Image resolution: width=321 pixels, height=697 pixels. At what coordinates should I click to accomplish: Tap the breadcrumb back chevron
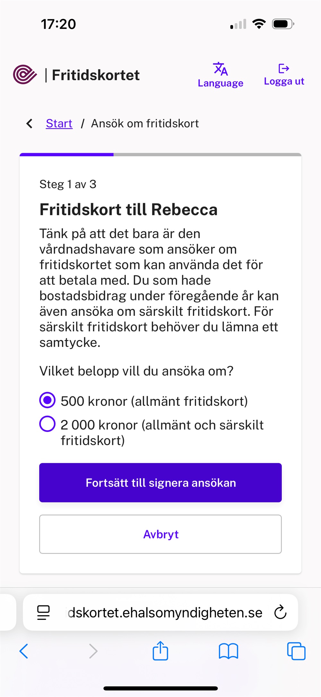(30, 124)
